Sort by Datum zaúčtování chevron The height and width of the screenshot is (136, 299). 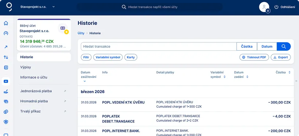tap(85, 81)
